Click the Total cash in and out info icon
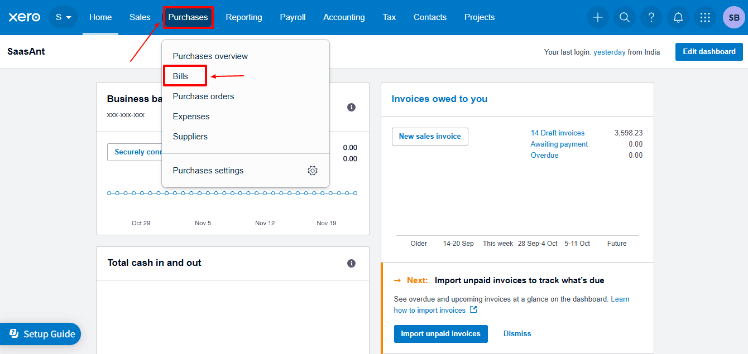Screen dimensions: 748x354 click(351, 263)
